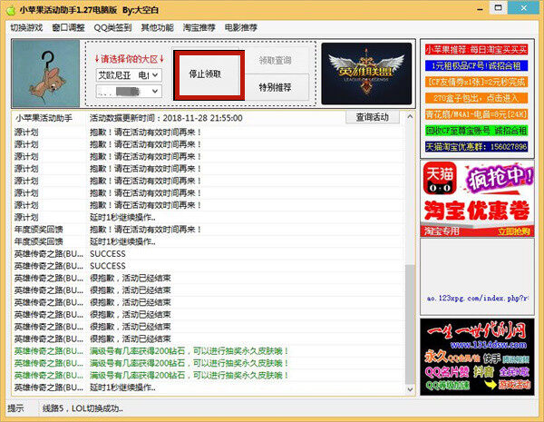
Task: Select the first 很抱歉，活动已经结束 row
Action: click(209, 279)
